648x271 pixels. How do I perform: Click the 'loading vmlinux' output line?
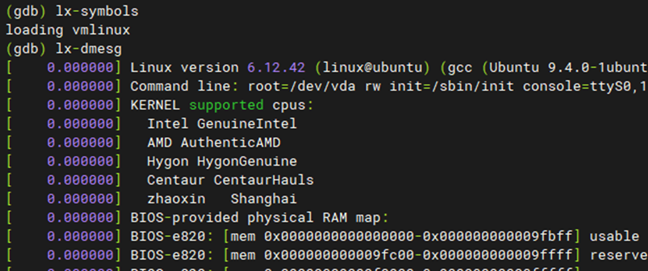click(67, 30)
